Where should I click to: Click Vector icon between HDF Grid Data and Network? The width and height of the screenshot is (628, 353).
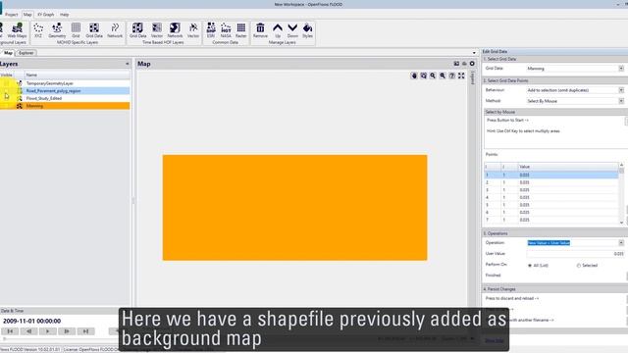tap(157, 30)
